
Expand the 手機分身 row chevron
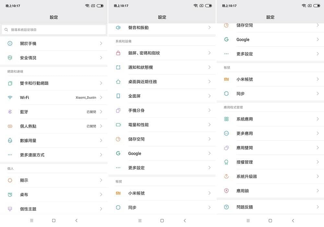coord(209,110)
